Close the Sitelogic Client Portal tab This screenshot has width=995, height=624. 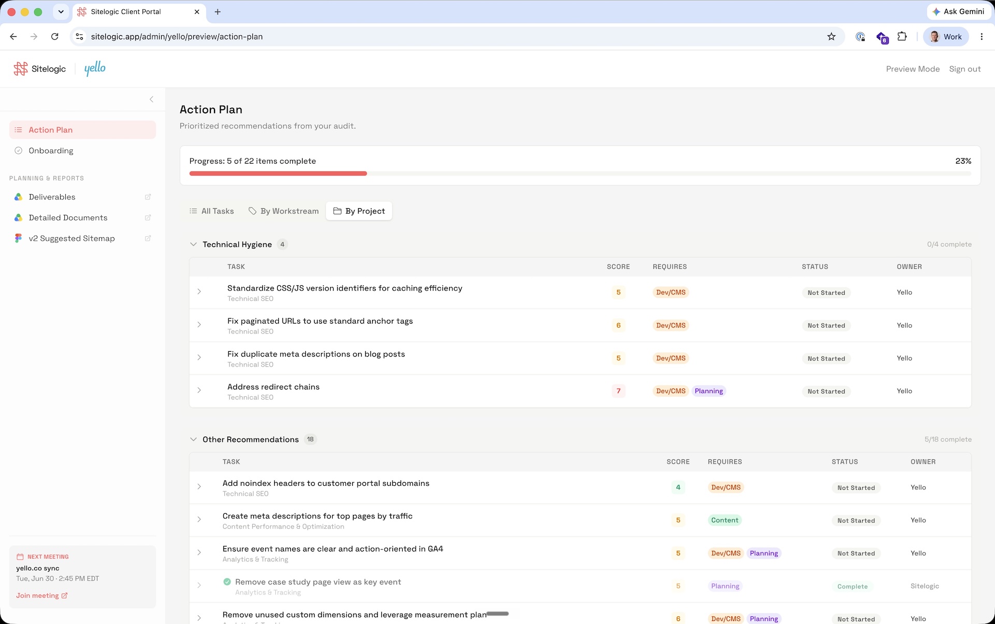(197, 11)
